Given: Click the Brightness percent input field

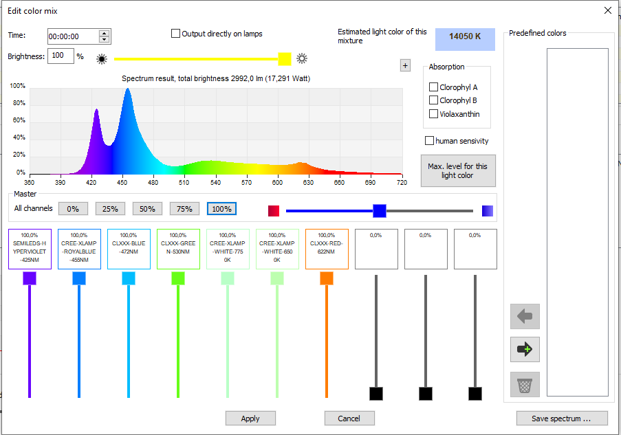Looking at the screenshot, I should (61, 56).
